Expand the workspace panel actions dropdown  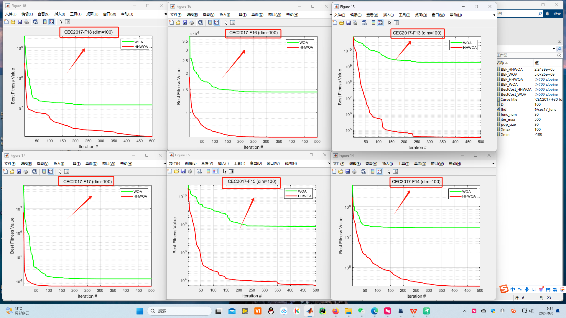click(559, 55)
